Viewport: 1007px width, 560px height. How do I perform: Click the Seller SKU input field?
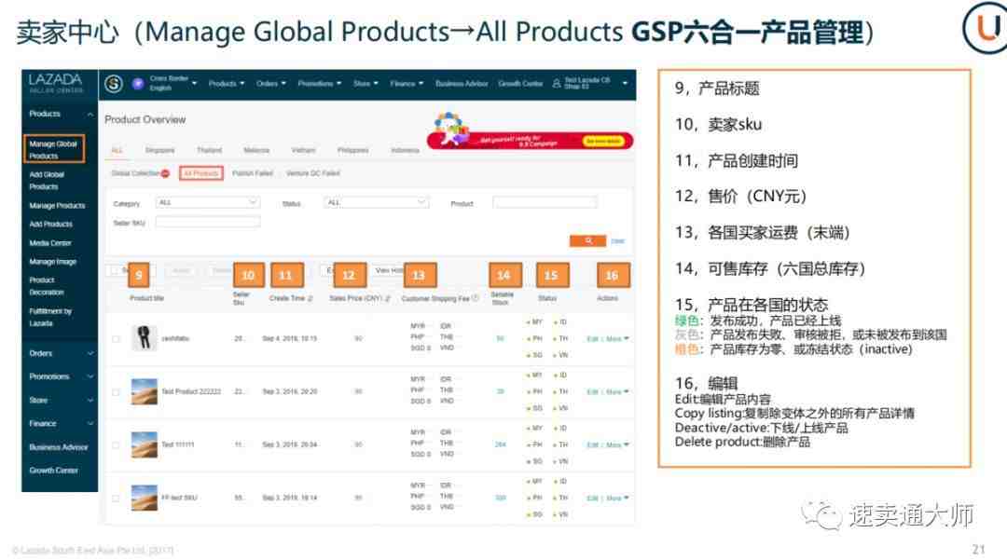tap(207, 222)
